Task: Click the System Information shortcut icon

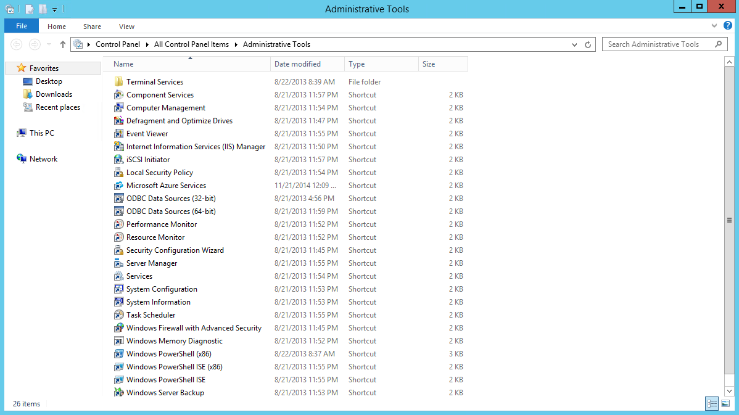Action: tap(119, 302)
